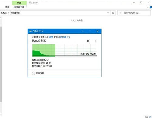Viewport: 152px width, 118px height.
Task: Click the 搜索"新加卷 (E:)" search box
Action: (x=134, y=13)
